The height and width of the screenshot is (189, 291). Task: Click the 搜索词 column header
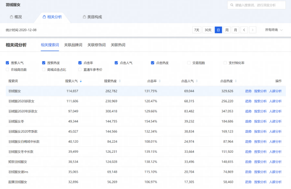point(13,81)
